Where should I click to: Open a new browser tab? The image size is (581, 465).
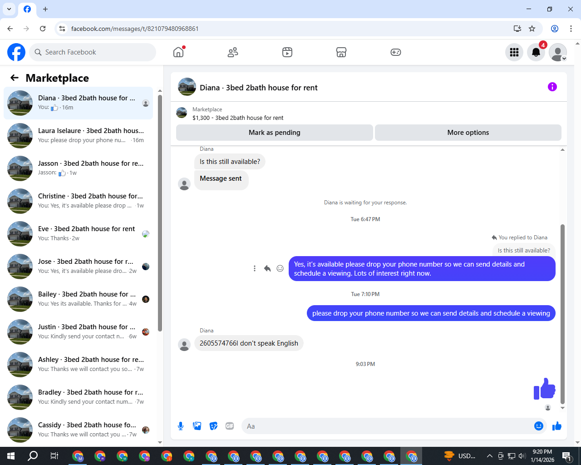click(45, 9)
